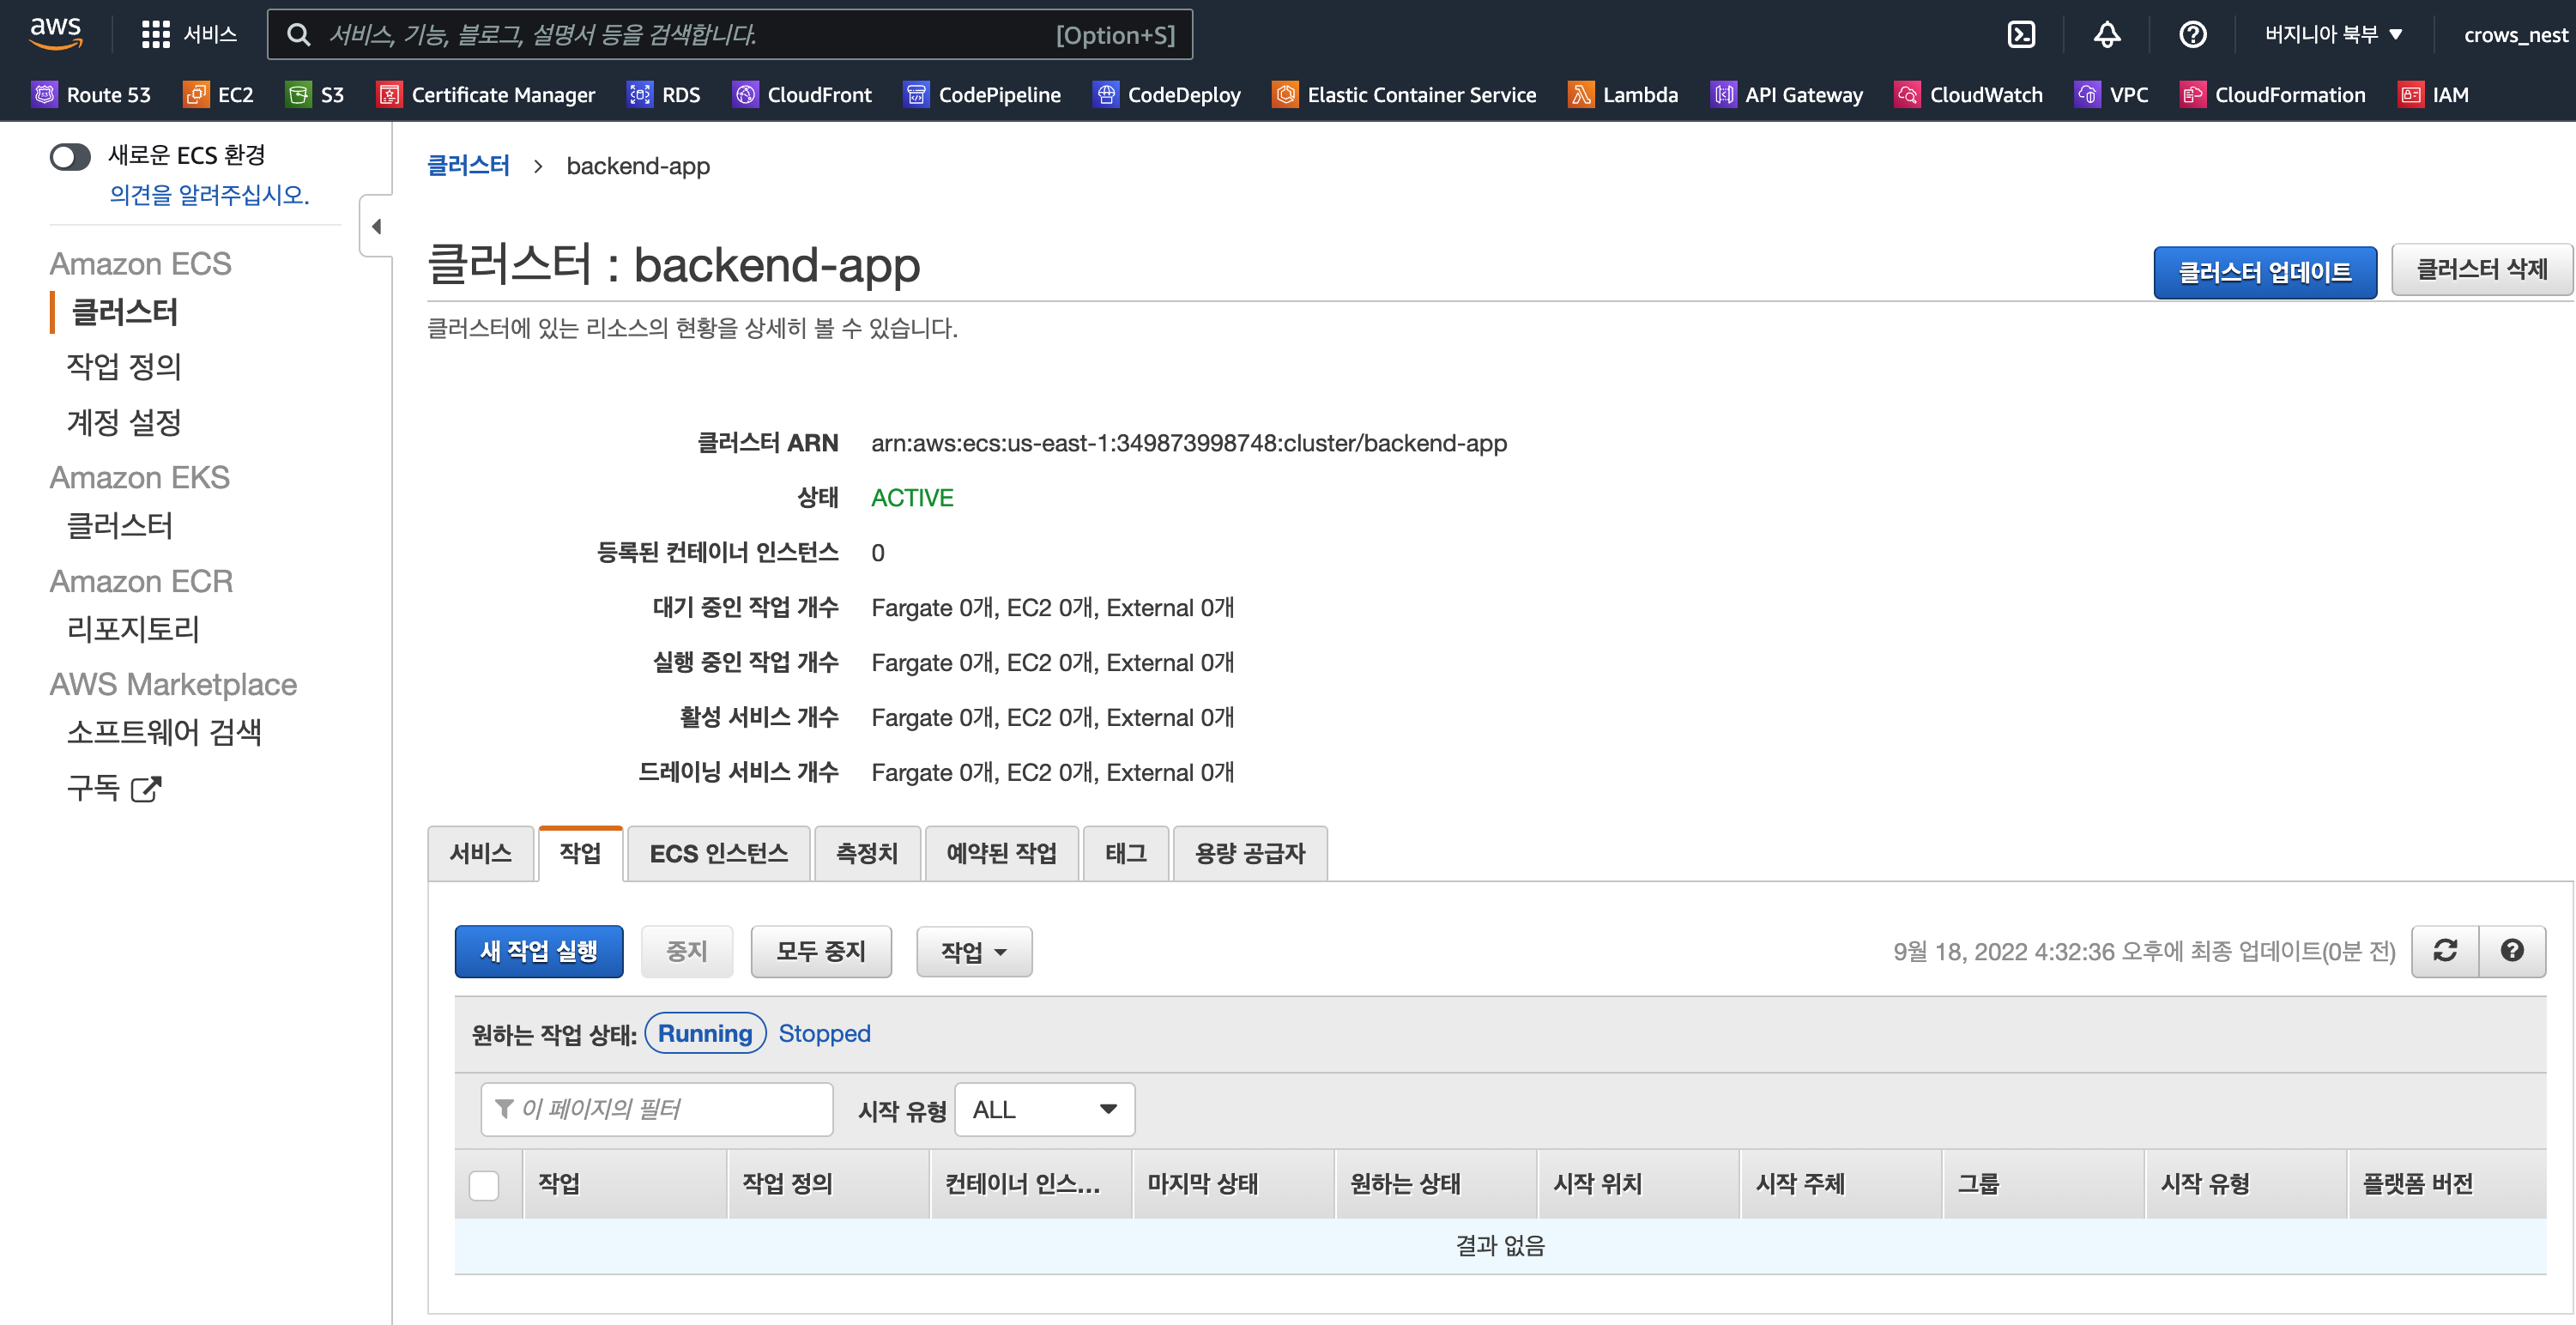This screenshot has width=2576, height=1325.
Task: Go to ECS 클러스터 in sidebar
Action: pyautogui.click(x=124, y=312)
